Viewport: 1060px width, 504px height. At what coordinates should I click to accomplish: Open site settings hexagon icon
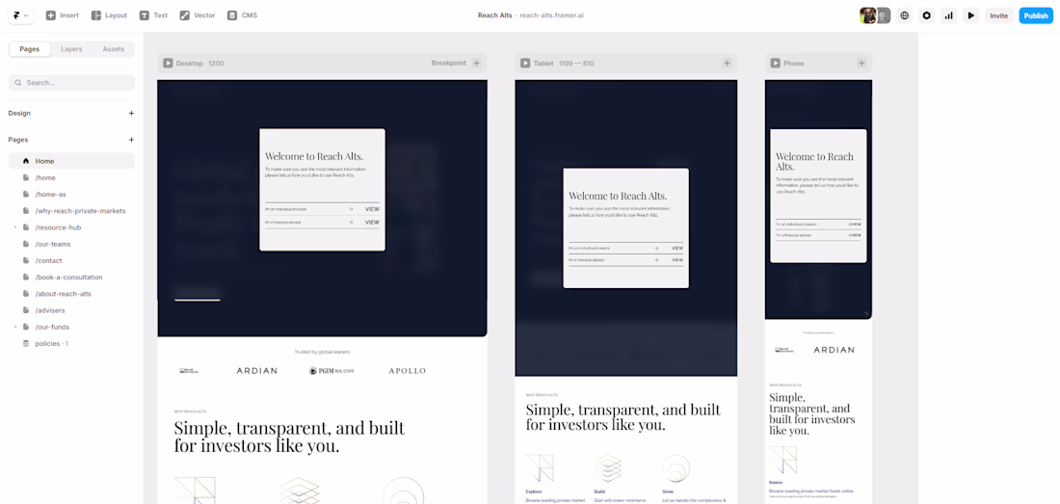click(x=927, y=15)
